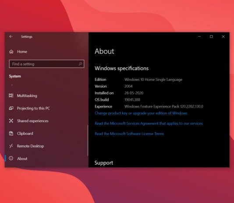Click the Installed on date 28-05-2020

134,93
